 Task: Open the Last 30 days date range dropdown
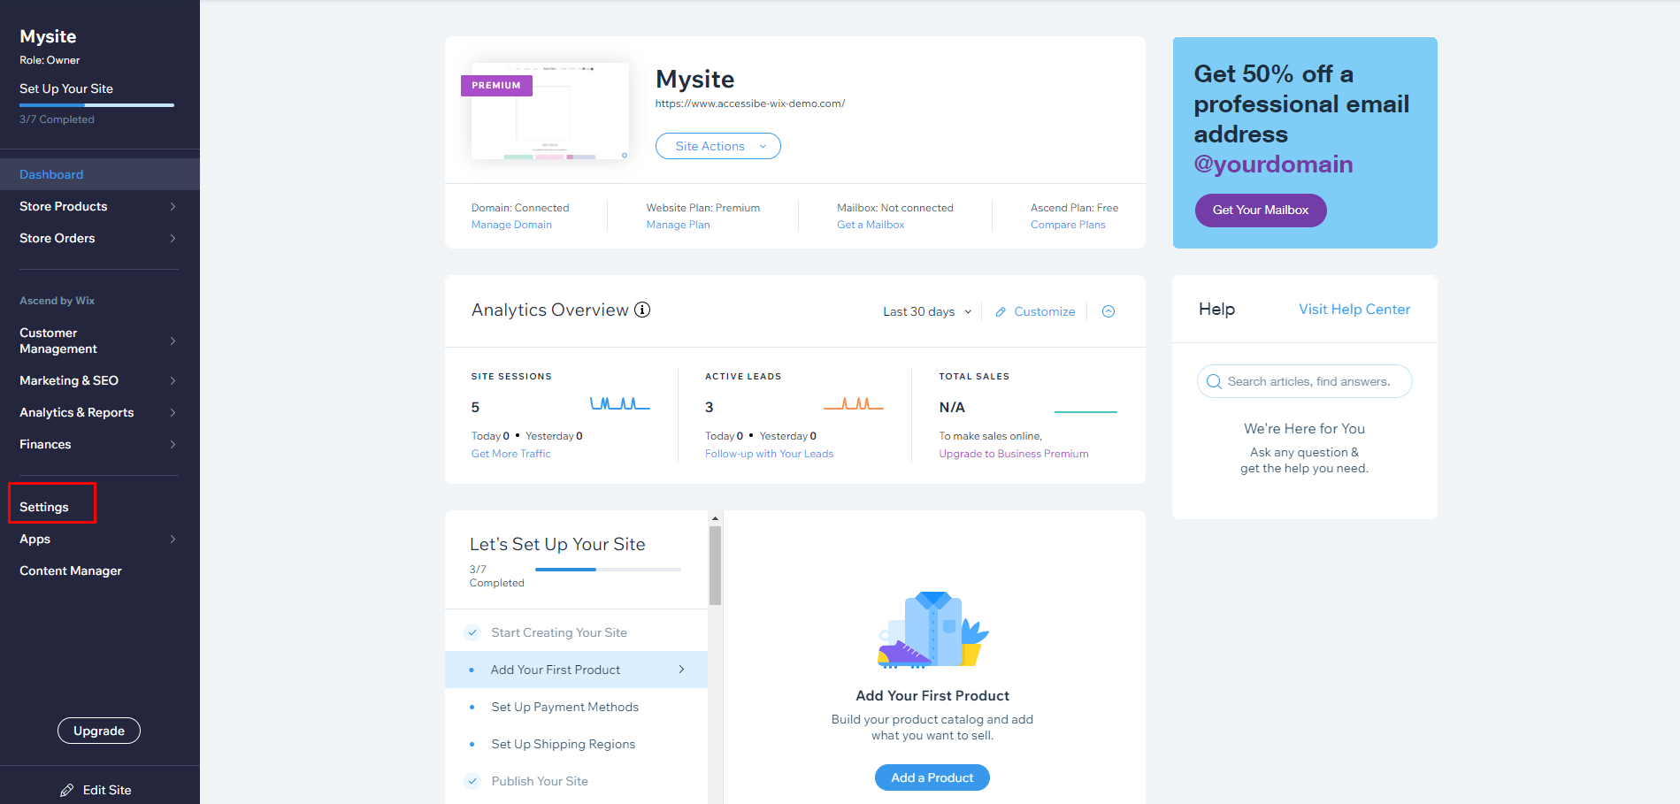tap(926, 312)
